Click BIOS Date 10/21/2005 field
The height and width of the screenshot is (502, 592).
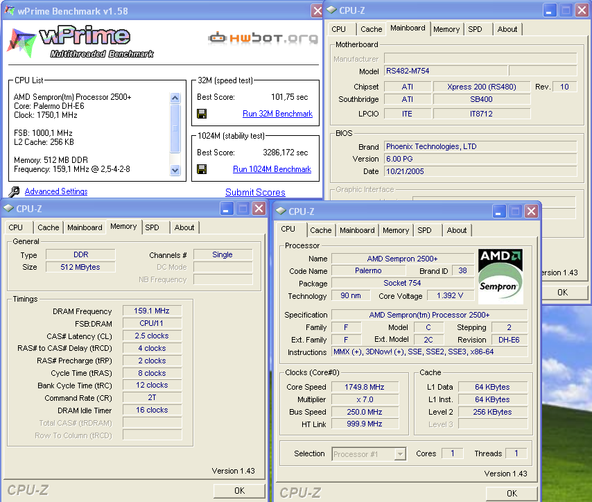(480, 171)
